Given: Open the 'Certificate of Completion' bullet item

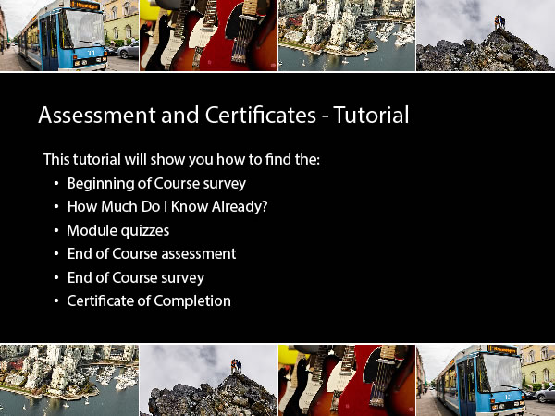Looking at the screenshot, I should (149, 300).
